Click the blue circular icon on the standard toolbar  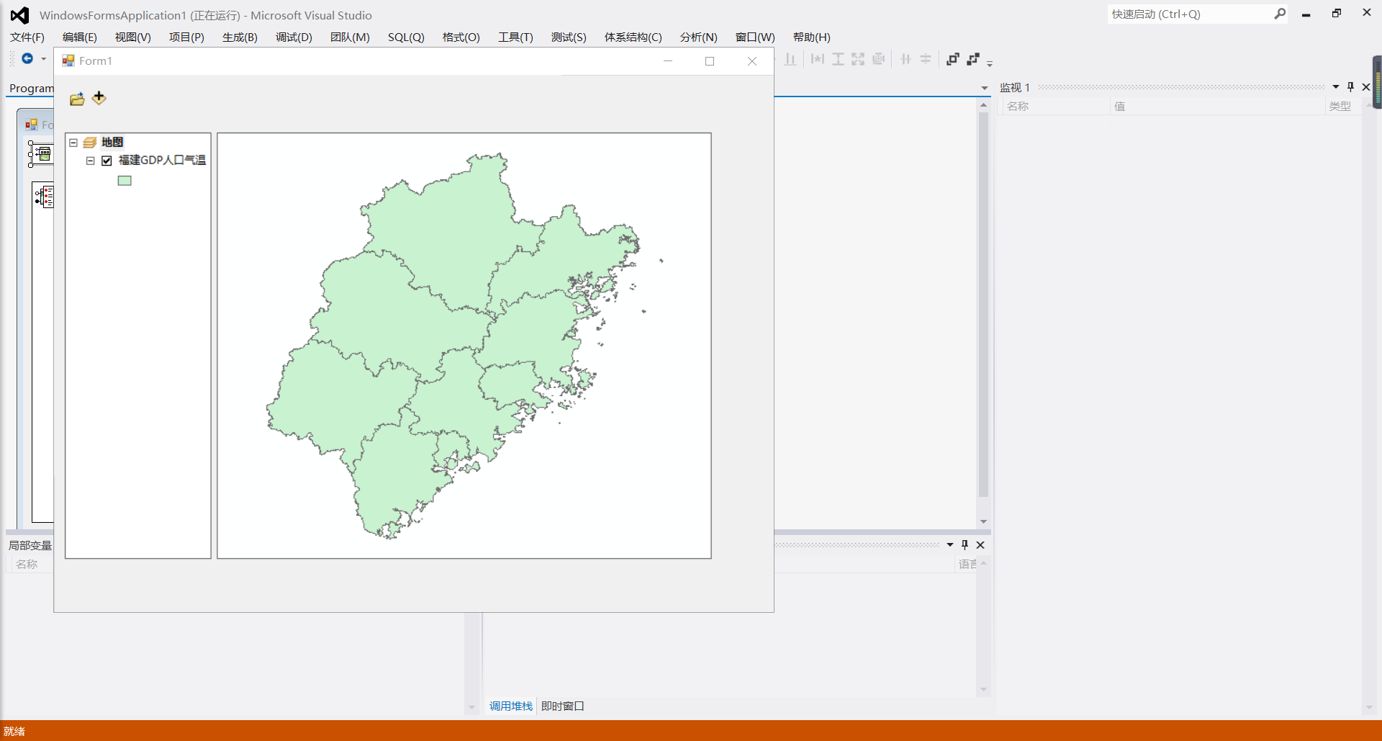click(x=27, y=58)
